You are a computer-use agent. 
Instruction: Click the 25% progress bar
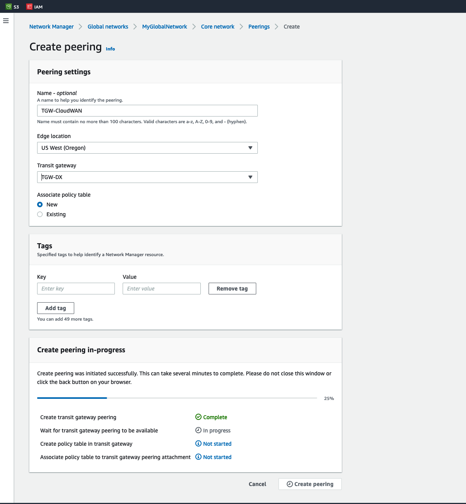[x=177, y=398]
